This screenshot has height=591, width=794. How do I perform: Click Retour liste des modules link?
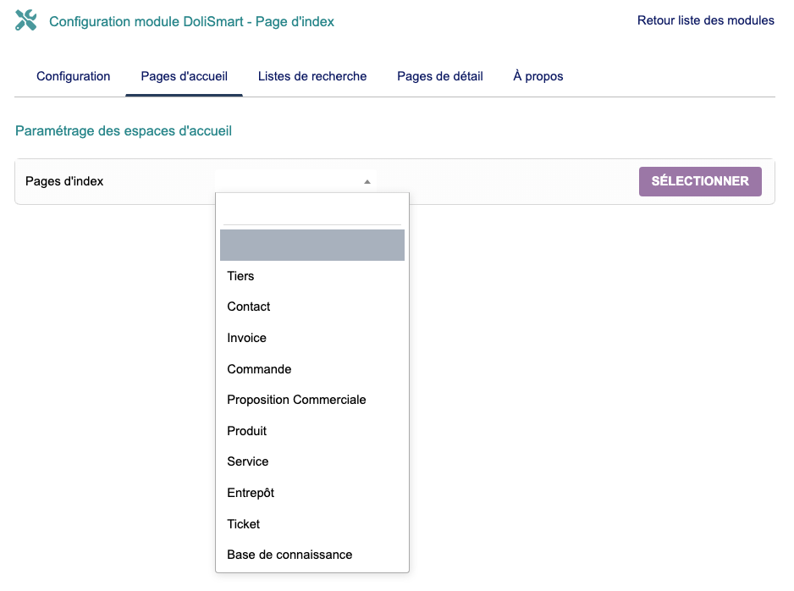point(705,20)
